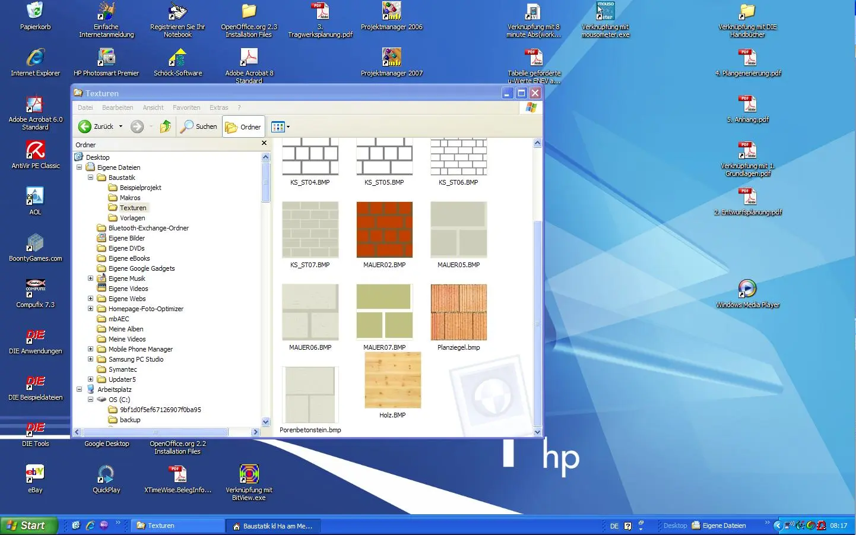Expand the Homepage-Foto-Optimizer tree node
Screen dimensions: 856x535
(x=90, y=309)
